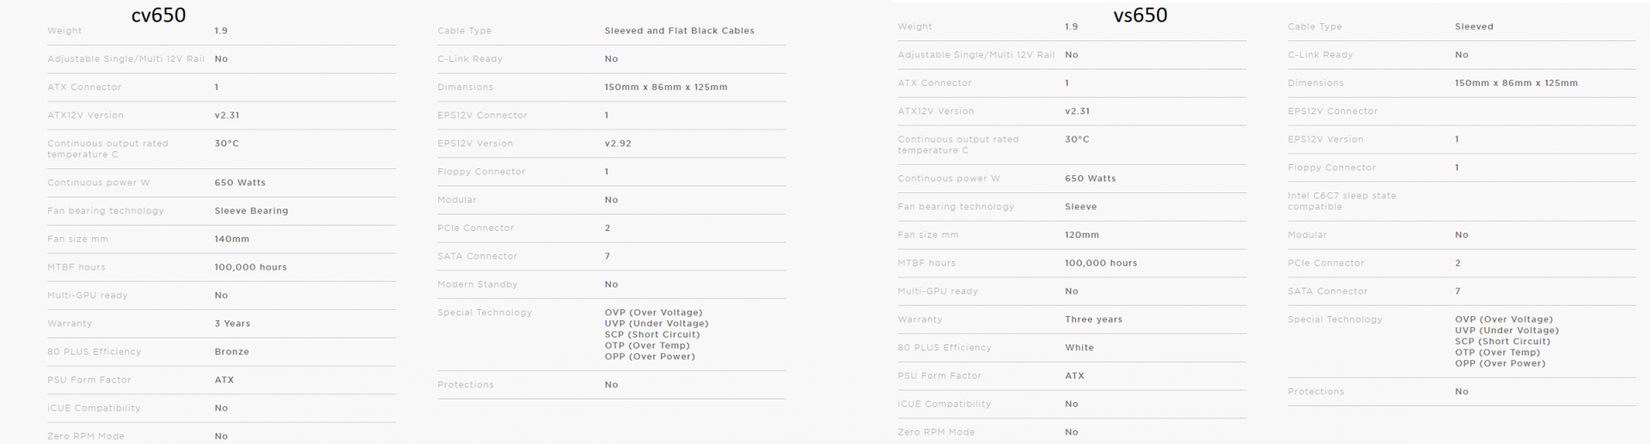Click 'Multi-GPU ready' label in cv650 table

[x=87, y=295]
